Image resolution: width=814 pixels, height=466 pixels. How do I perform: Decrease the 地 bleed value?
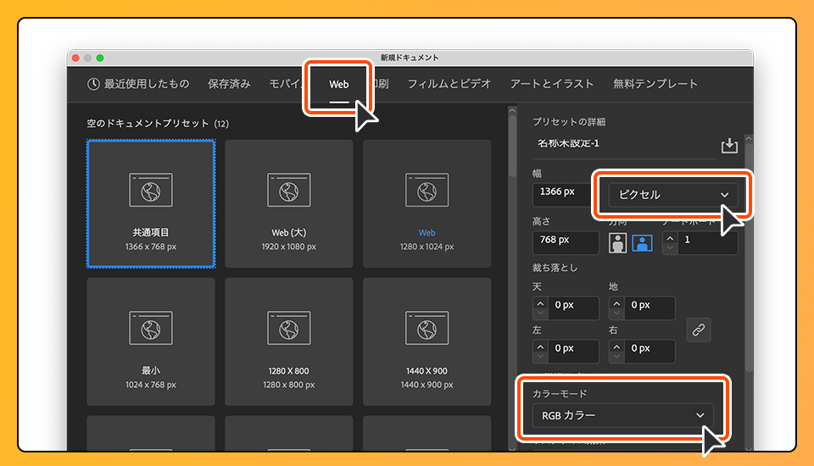point(616,313)
